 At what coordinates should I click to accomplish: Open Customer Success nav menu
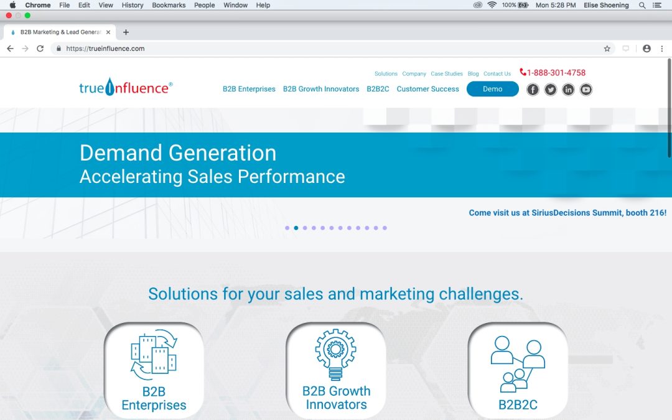point(427,89)
